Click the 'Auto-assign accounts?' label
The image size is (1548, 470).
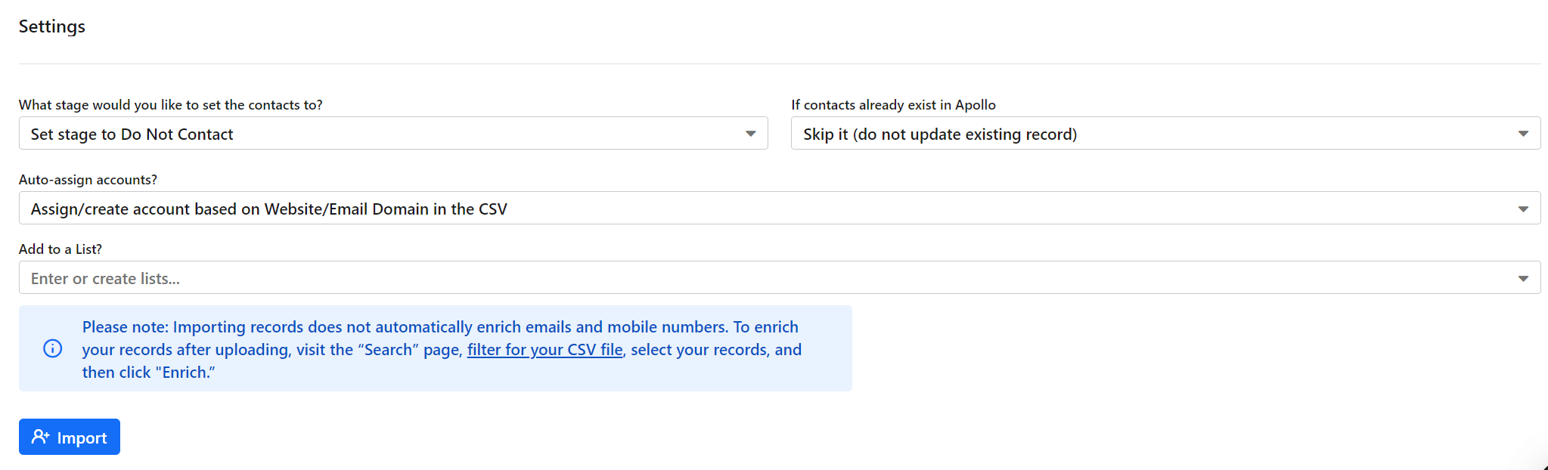click(x=88, y=180)
